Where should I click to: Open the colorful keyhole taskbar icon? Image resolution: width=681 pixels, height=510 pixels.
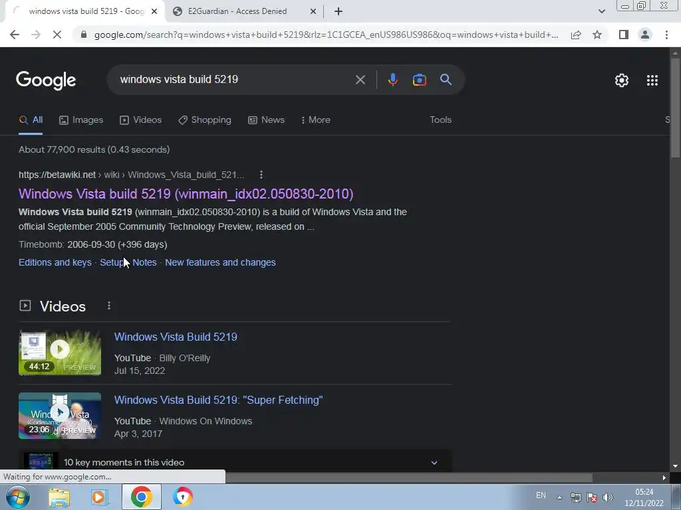(x=183, y=497)
